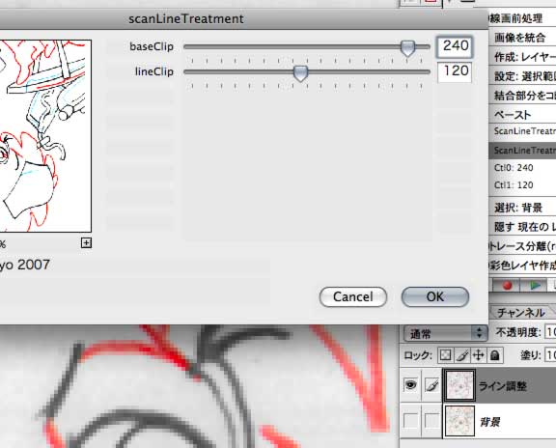The height and width of the screenshot is (448, 556).
Task: Click brush indicator on ライン調整 layer
Action: (x=431, y=385)
